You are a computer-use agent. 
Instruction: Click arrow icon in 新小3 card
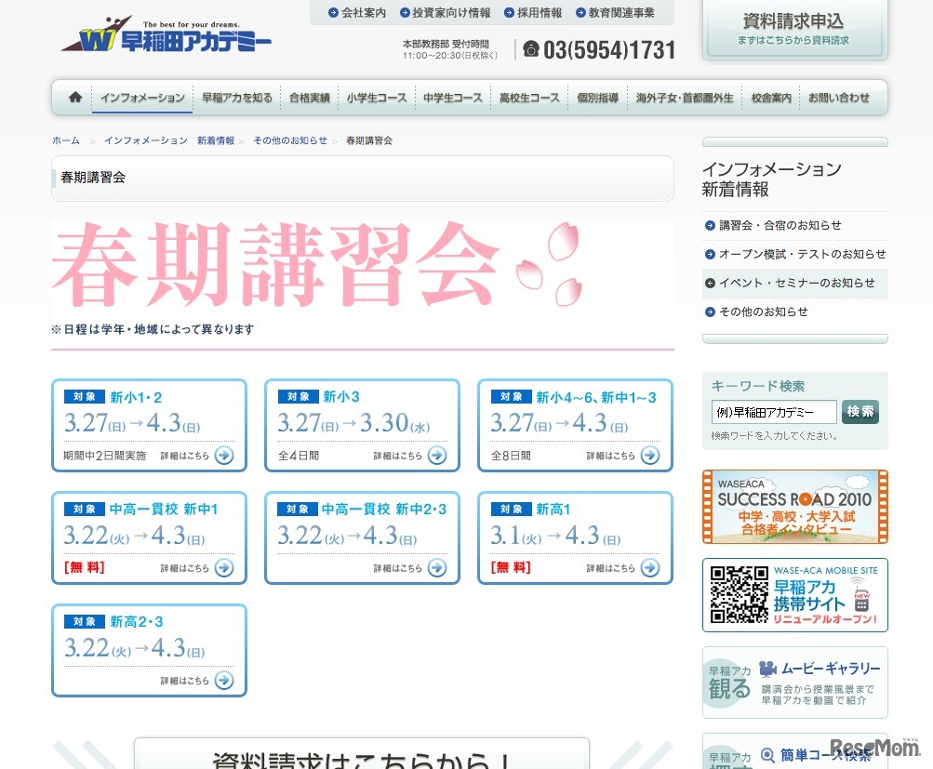coord(437,456)
